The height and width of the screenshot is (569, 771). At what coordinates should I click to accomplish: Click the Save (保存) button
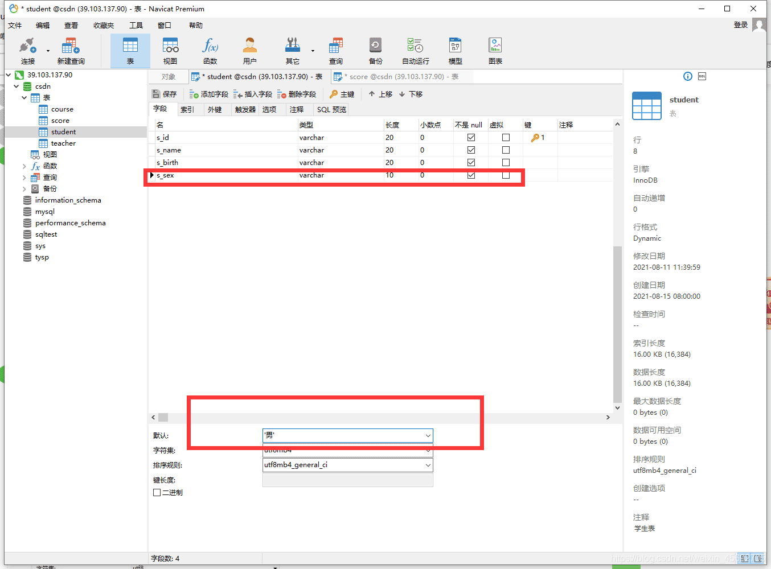coord(165,94)
